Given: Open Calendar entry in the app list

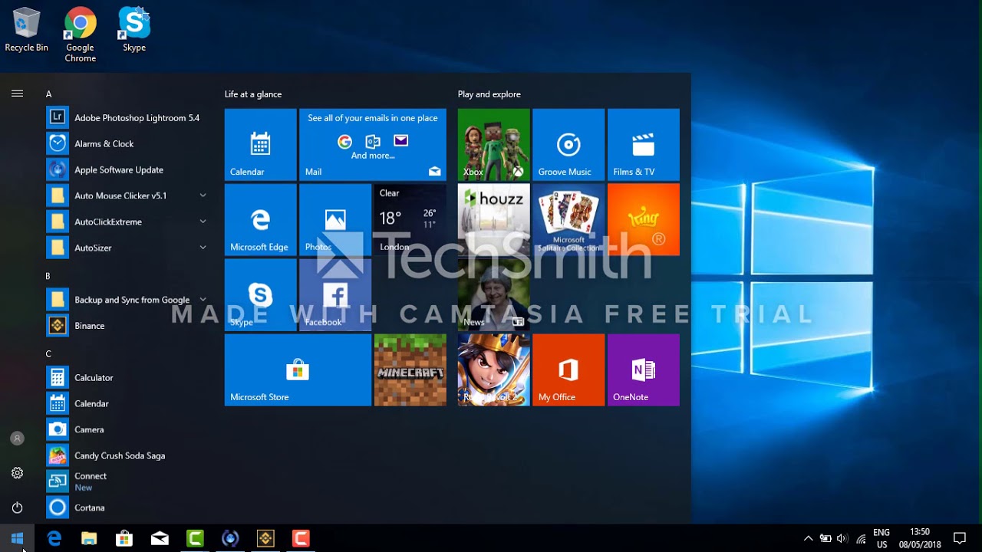Looking at the screenshot, I should pyautogui.click(x=127, y=404).
